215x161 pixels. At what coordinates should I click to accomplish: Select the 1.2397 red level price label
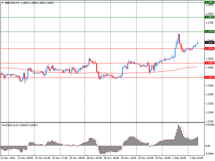tap(210, 78)
